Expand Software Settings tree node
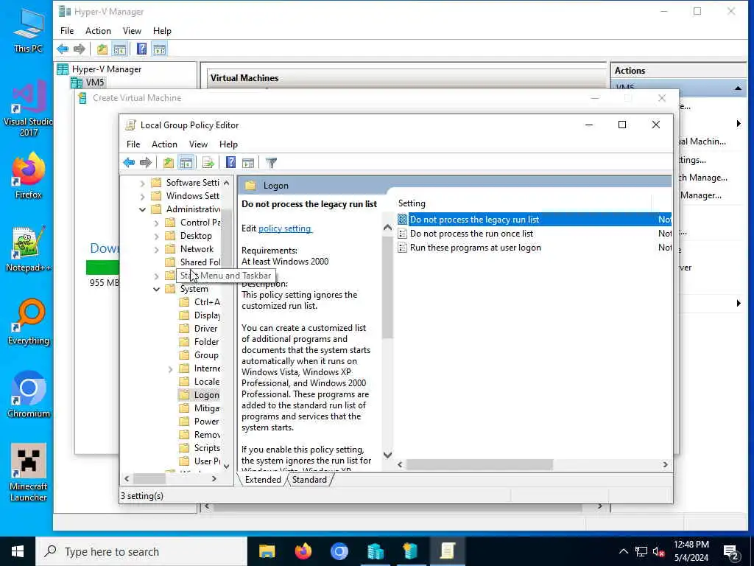 [x=142, y=183]
